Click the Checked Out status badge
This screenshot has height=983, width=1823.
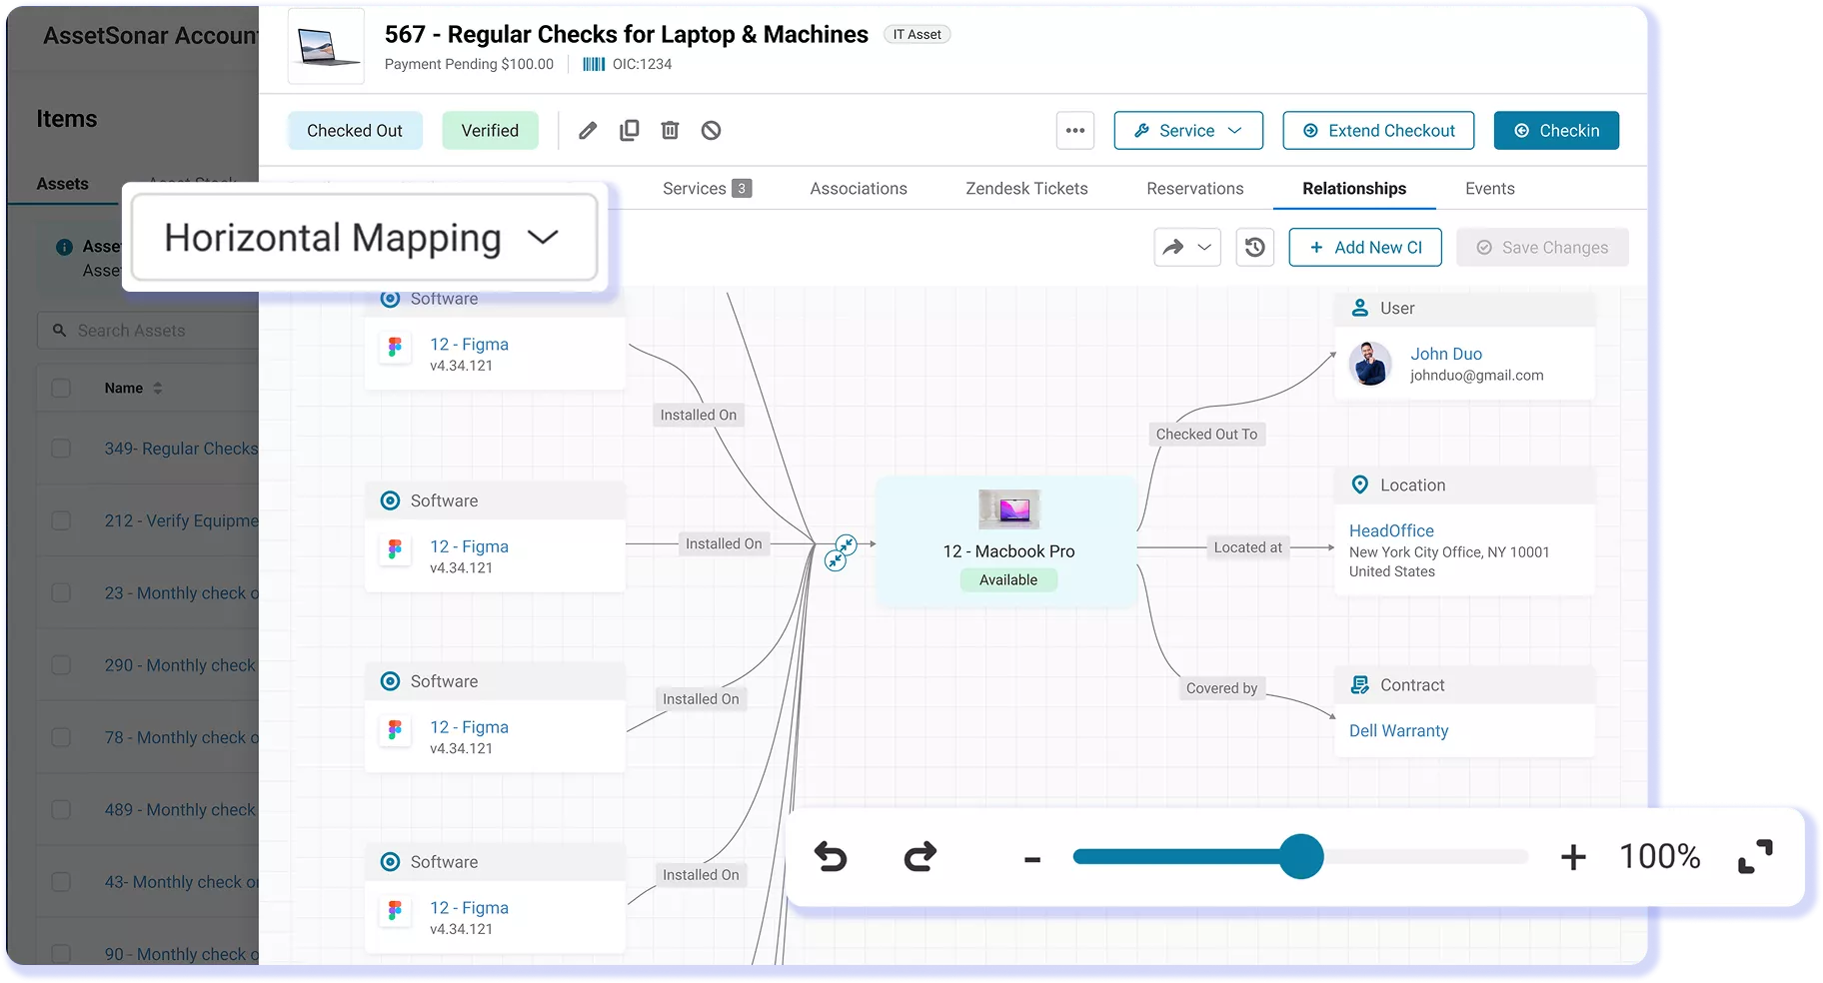(x=355, y=131)
